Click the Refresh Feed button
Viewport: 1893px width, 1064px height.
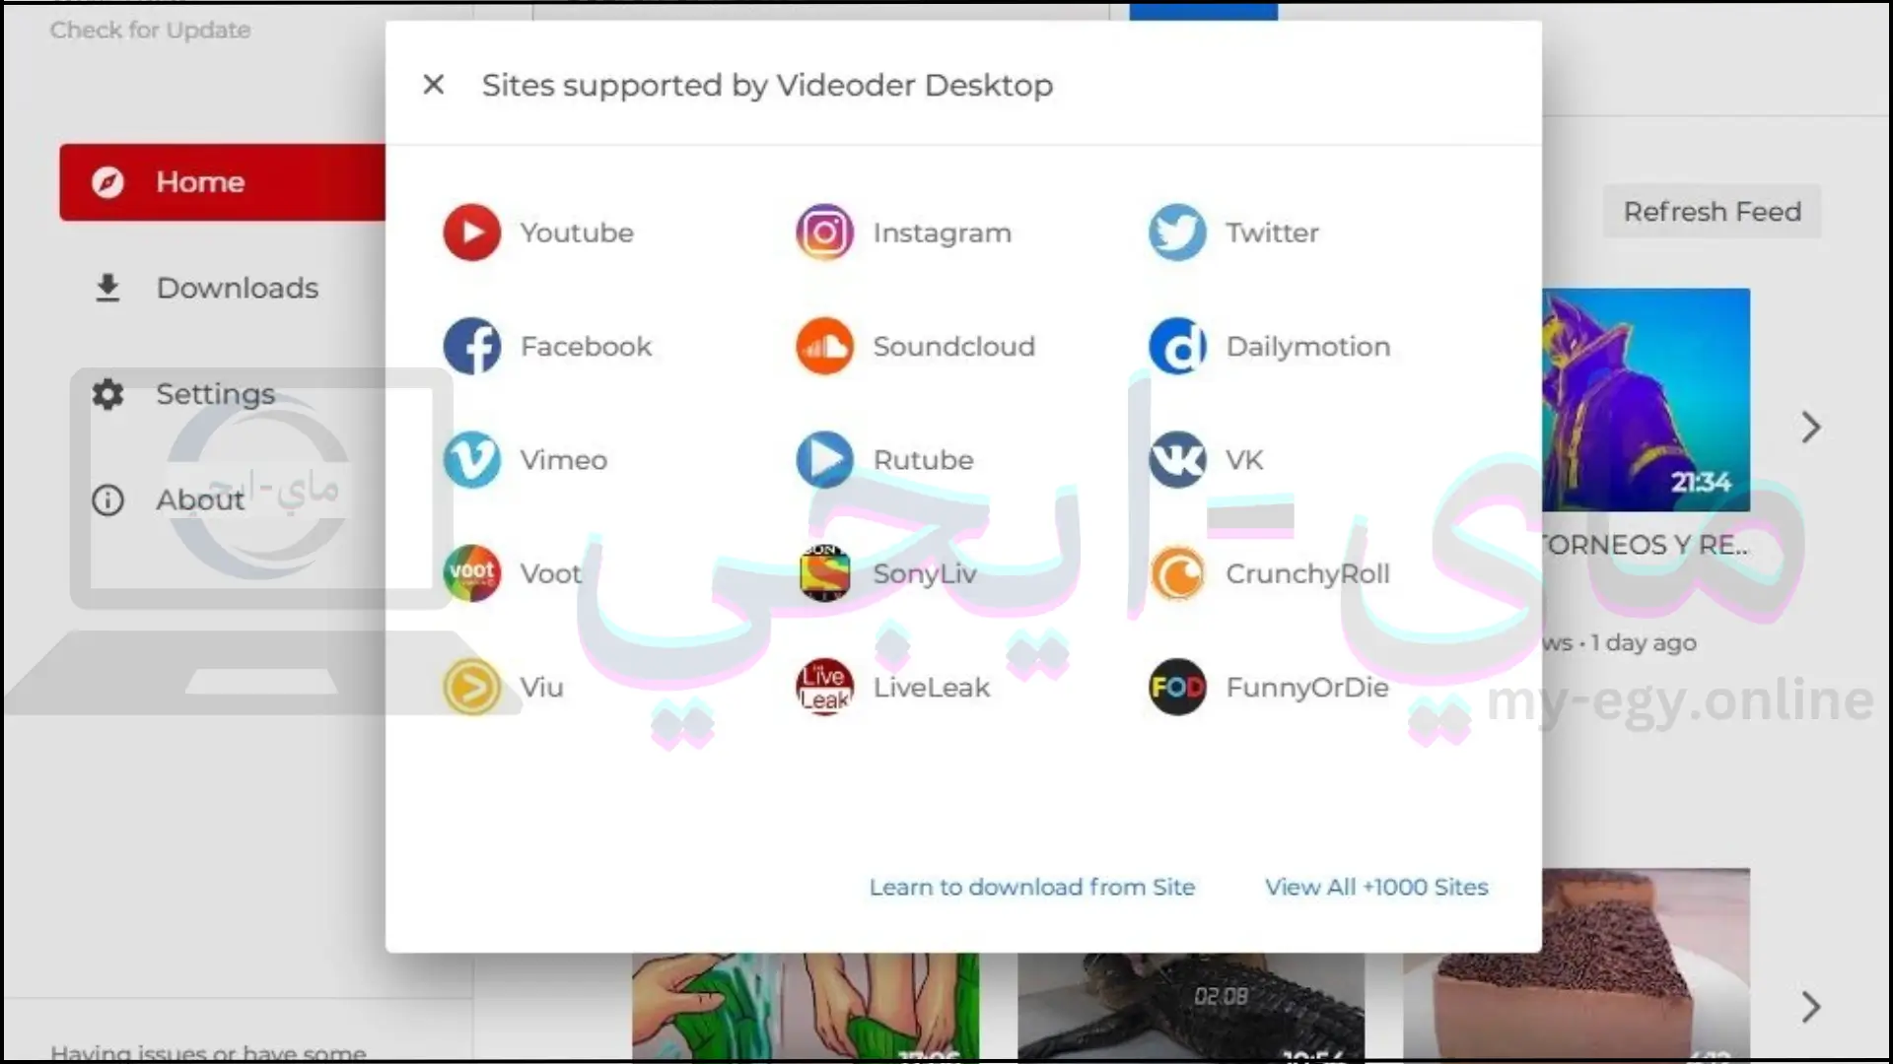(1713, 211)
